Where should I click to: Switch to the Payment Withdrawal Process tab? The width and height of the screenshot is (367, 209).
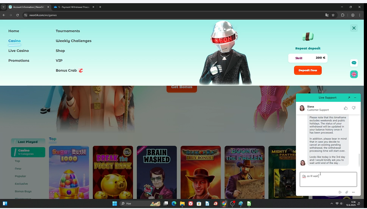tap(74, 7)
